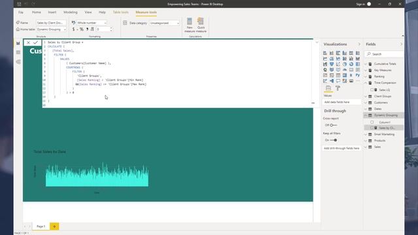Select the Stacked column chart visual

tap(332, 53)
